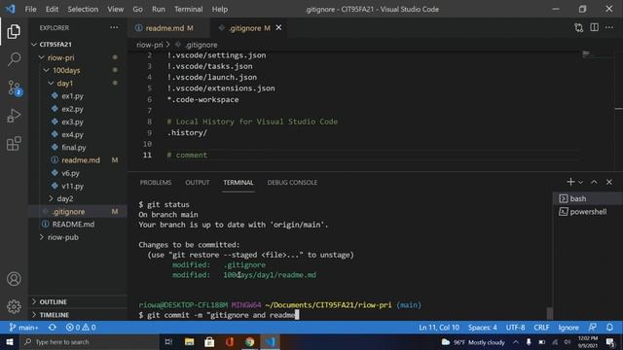Open notifications bell in status bar

click(609, 328)
